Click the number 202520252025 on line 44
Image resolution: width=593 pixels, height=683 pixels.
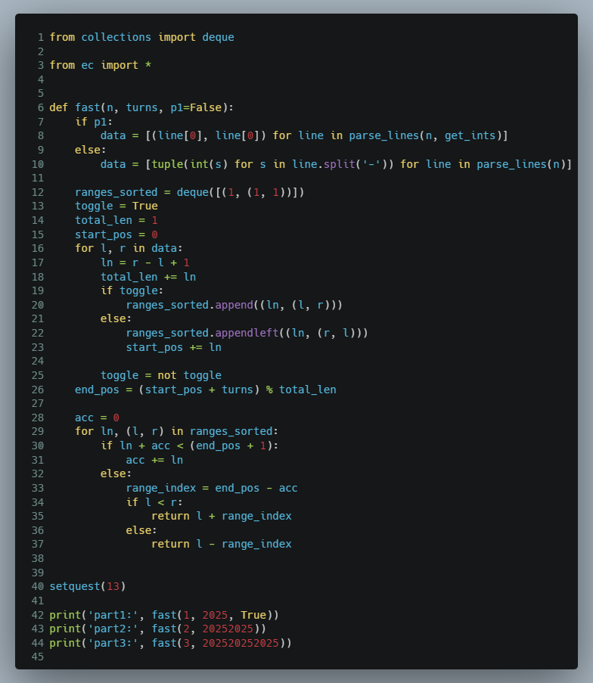tap(241, 643)
